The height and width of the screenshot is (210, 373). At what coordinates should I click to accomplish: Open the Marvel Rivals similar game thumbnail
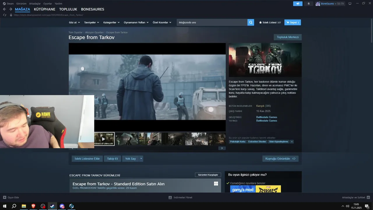tap(268, 189)
